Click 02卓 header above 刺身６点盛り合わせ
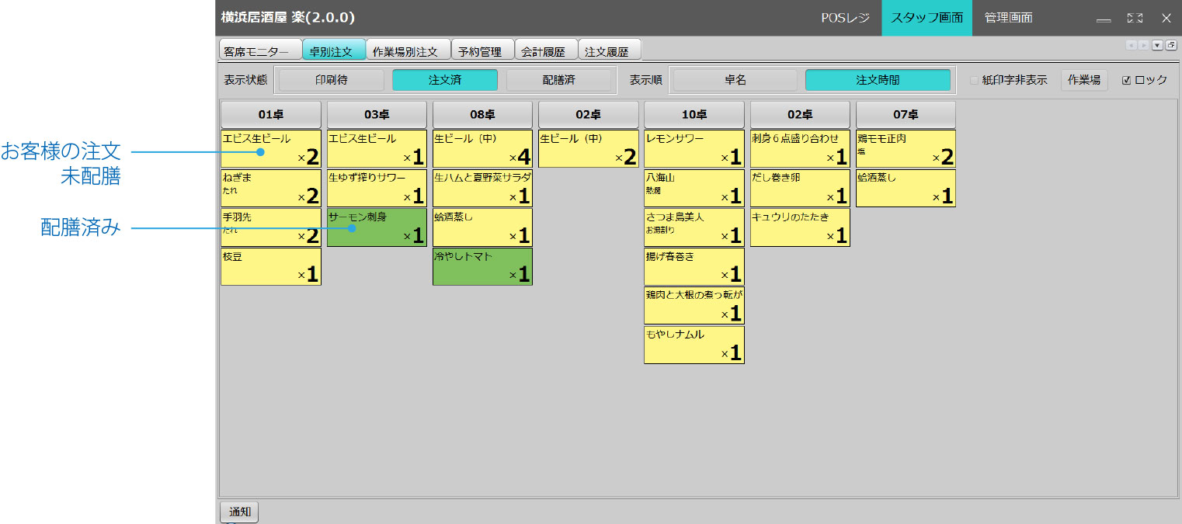1182x524 pixels. pyautogui.click(x=800, y=114)
